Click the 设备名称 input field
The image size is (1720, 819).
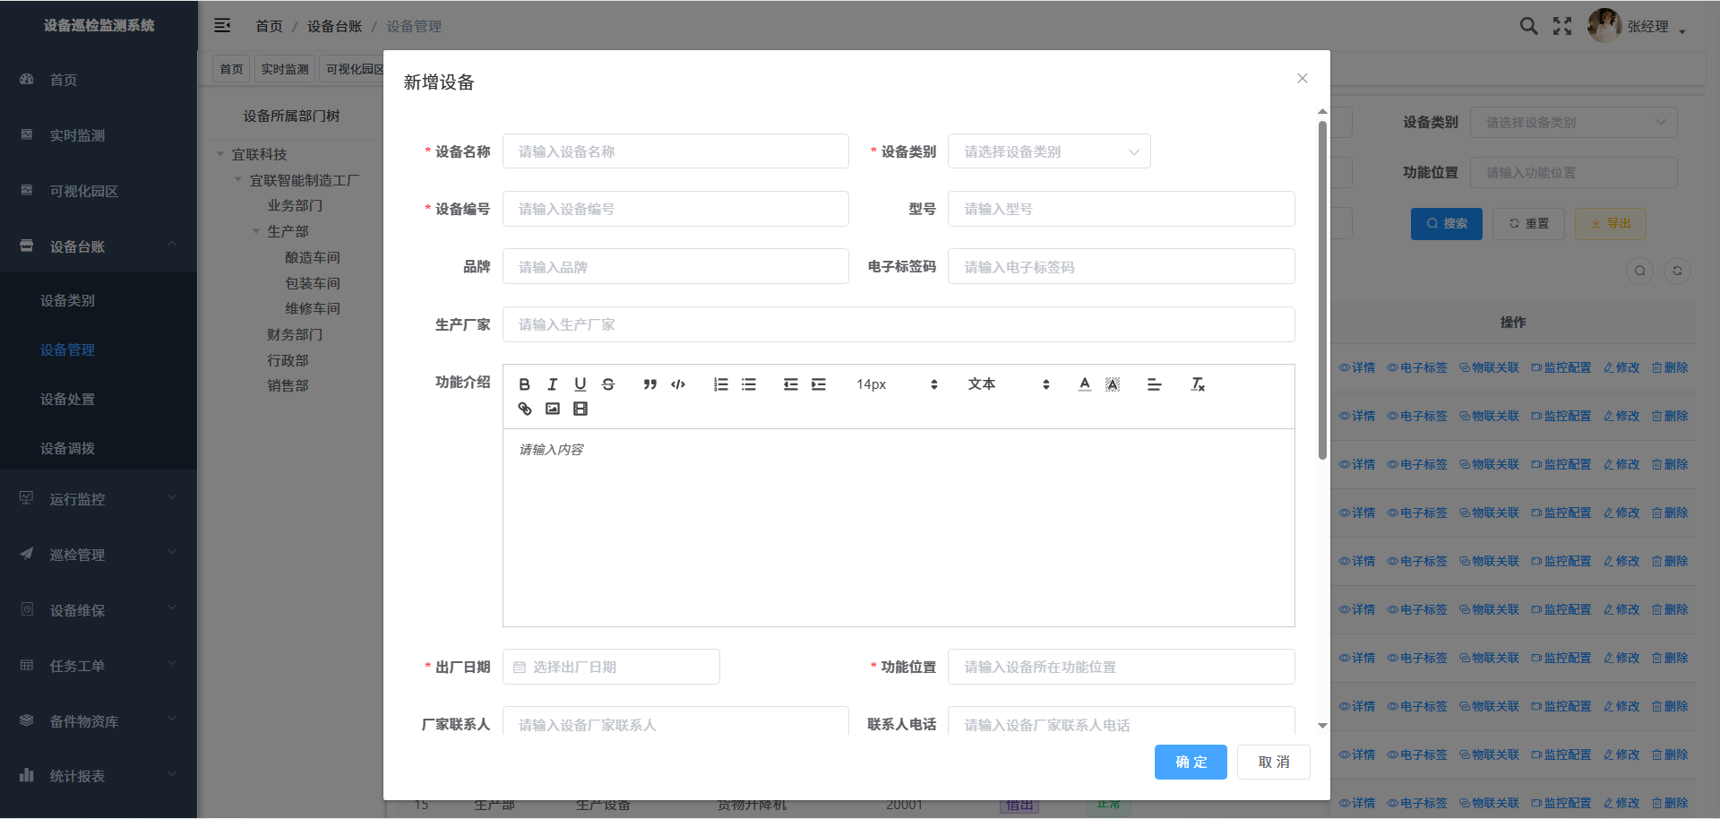click(675, 151)
